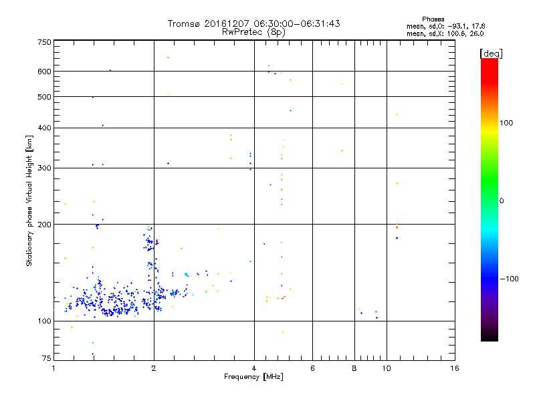Click the x-axis tick label '10'
535x401 pixels.
pyautogui.click(x=387, y=368)
